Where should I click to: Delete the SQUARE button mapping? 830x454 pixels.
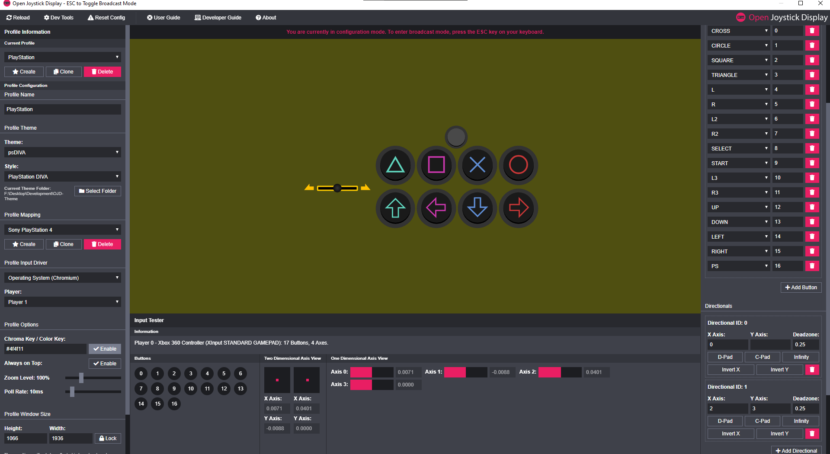pyautogui.click(x=812, y=60)
